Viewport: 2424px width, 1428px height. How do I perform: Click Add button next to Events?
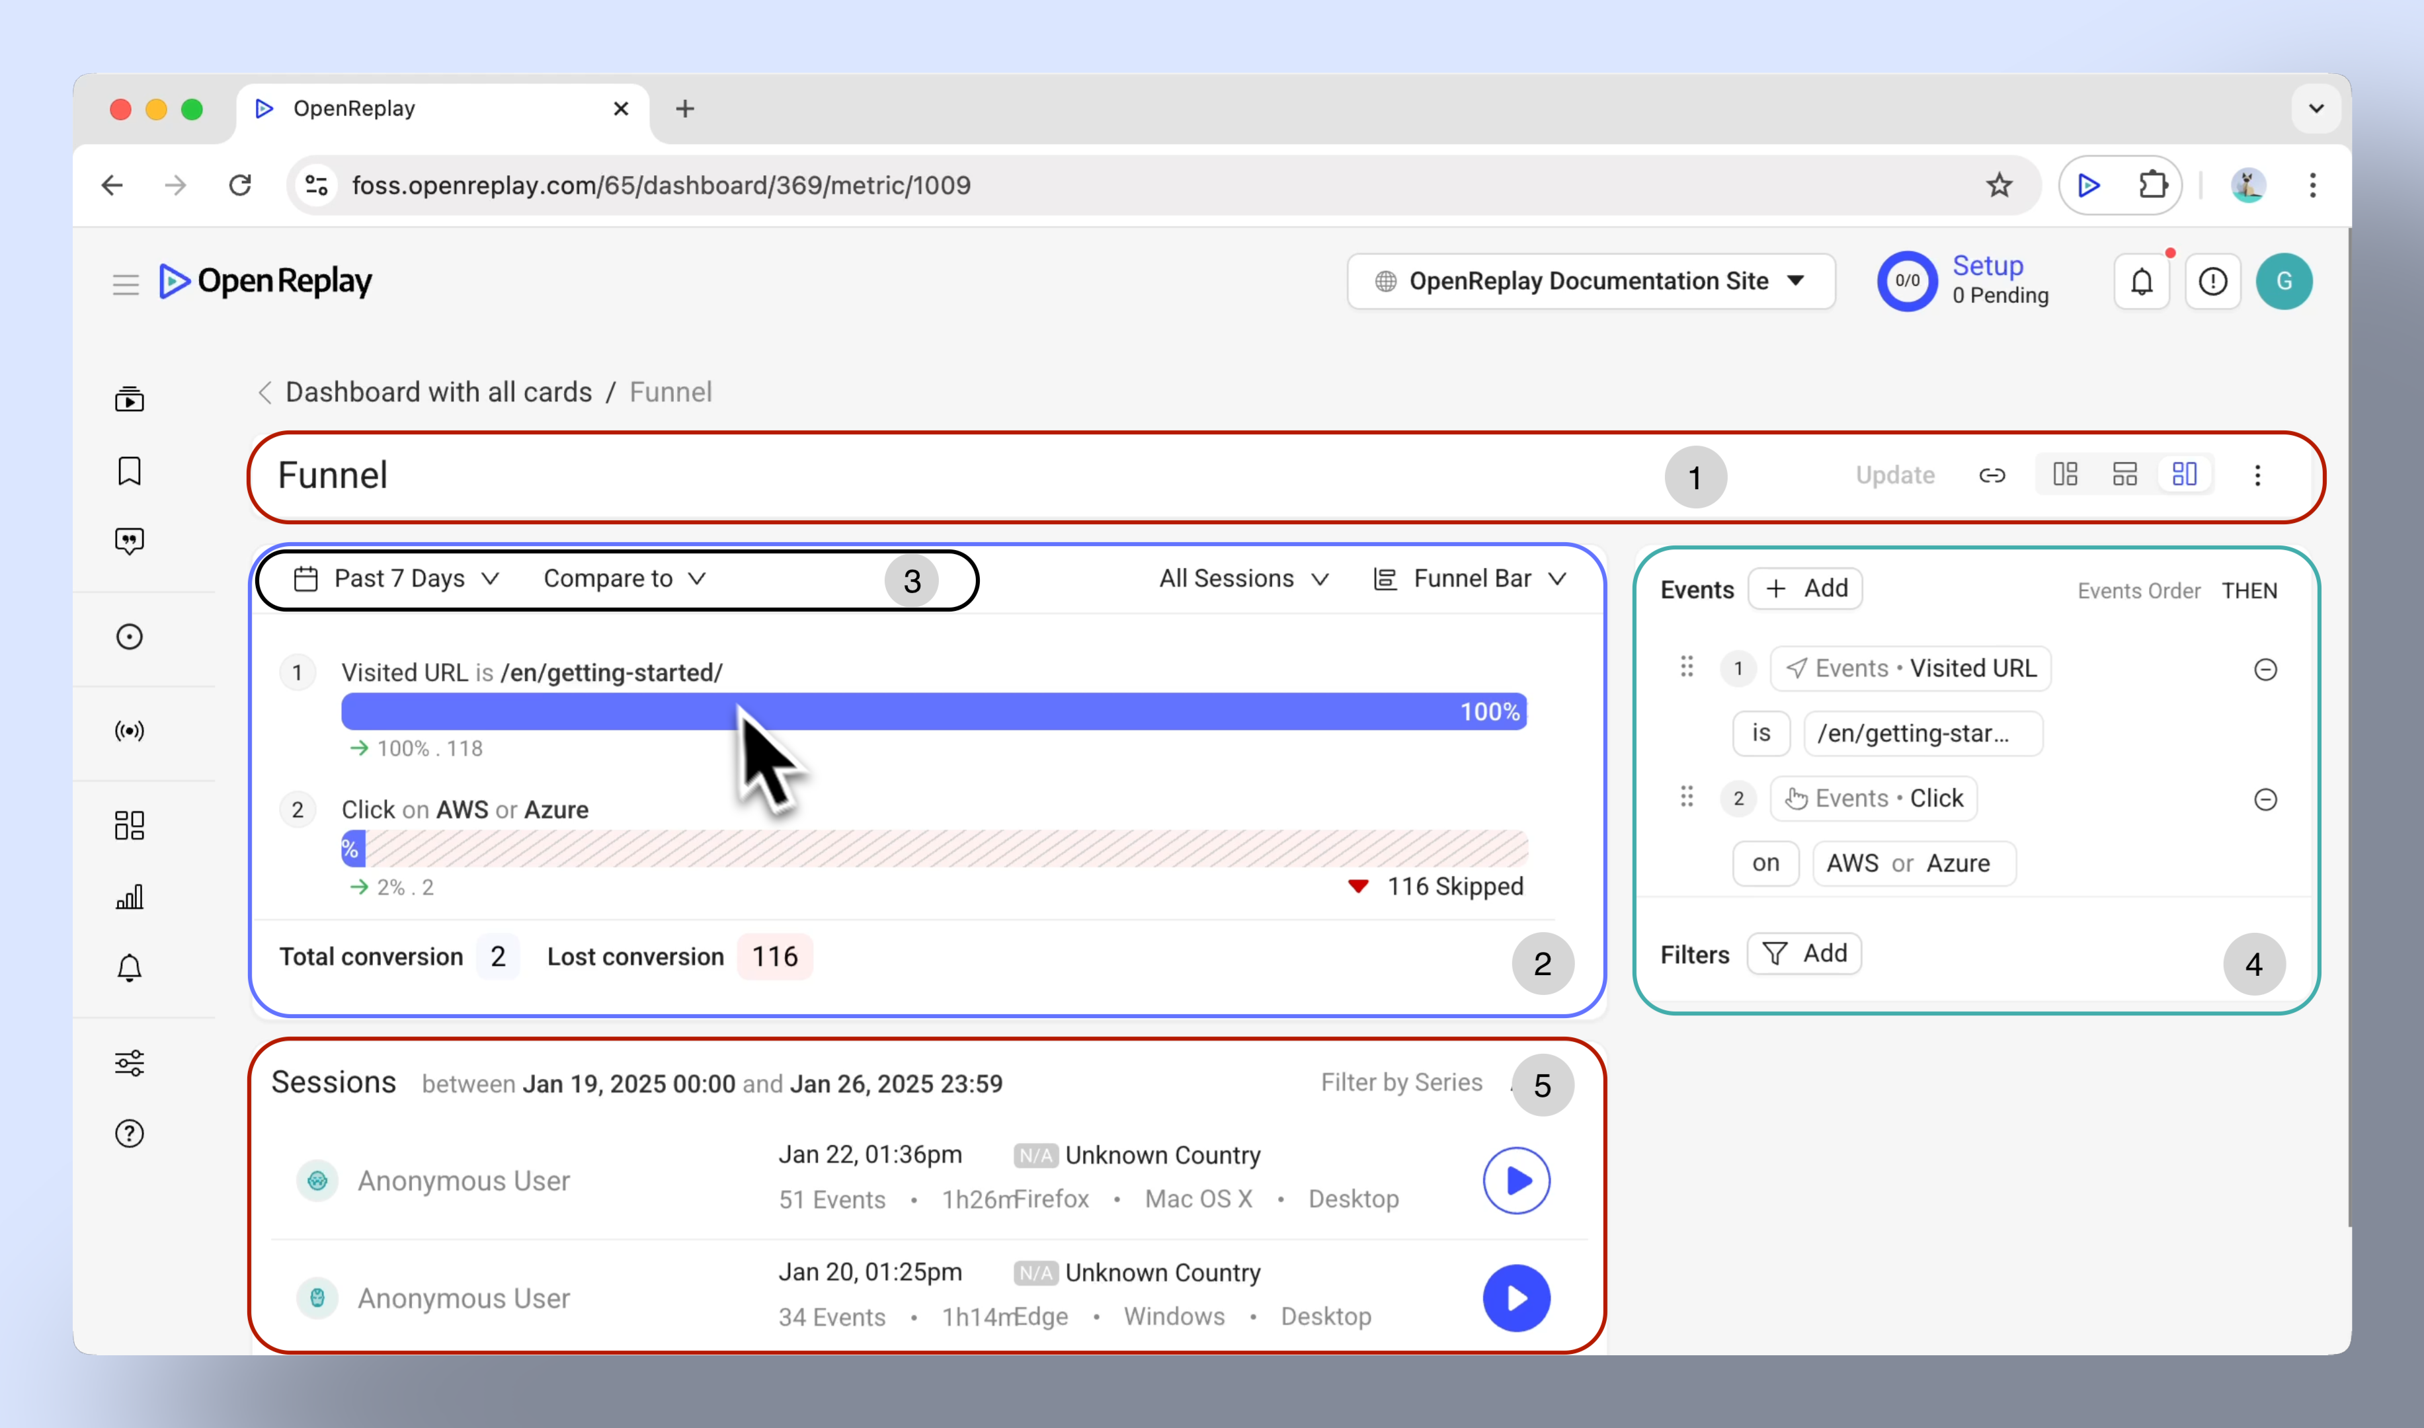pyautogui.click(x=1805, y=589)
